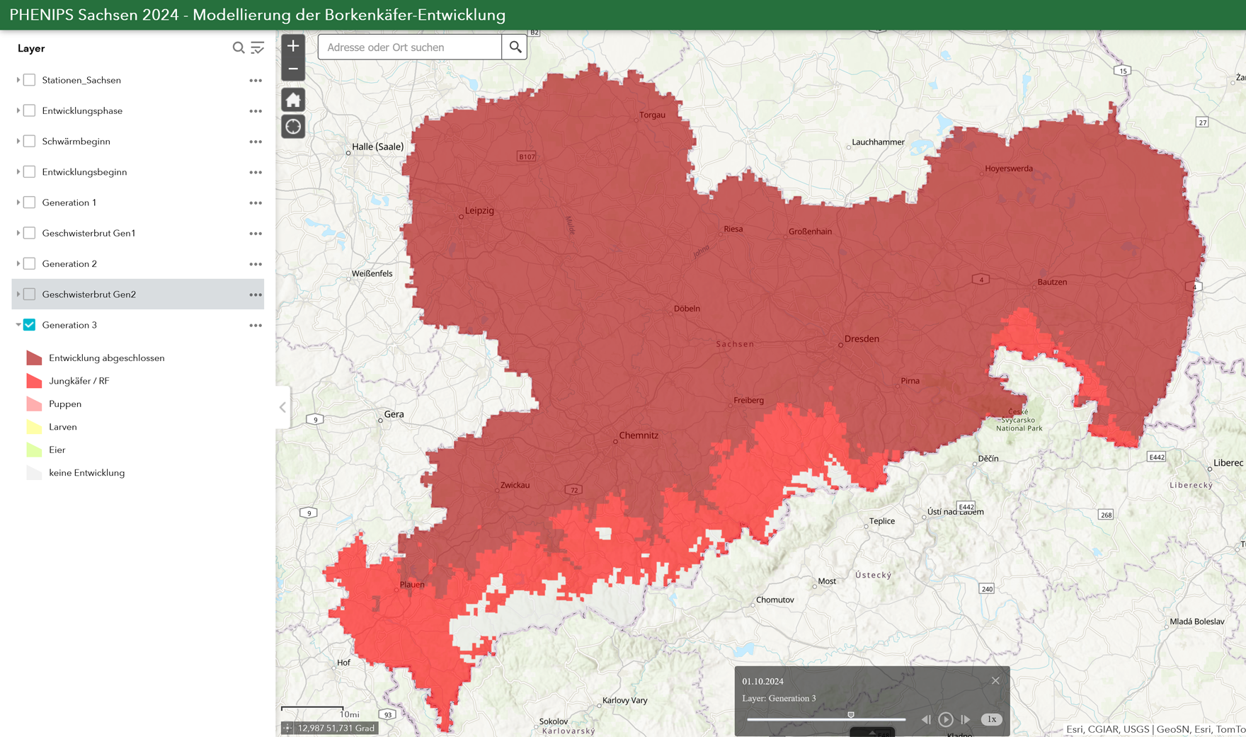Click the Larven legend swatch

[34, 427]
